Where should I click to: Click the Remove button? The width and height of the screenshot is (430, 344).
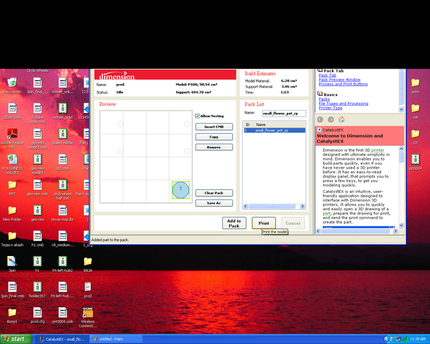coord(214,147)
